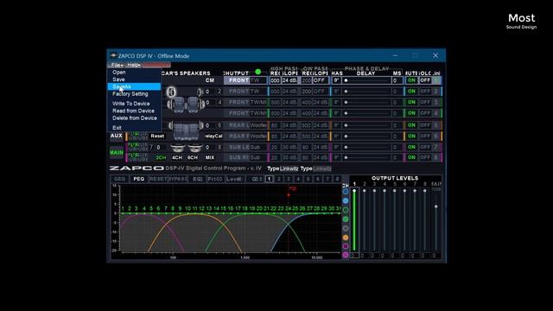Screen dimensions: 553x311
Task: Select the dark blue channel 1 circle
Action: (x=346, y=192)
